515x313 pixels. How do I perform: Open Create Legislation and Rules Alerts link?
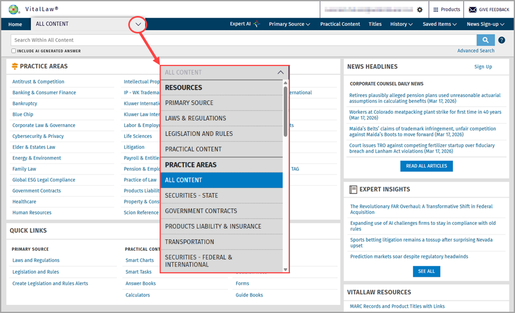pyautogui.click(x=50, y=284)
